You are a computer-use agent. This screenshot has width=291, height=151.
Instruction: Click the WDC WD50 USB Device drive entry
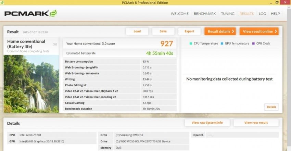(143, 141)
